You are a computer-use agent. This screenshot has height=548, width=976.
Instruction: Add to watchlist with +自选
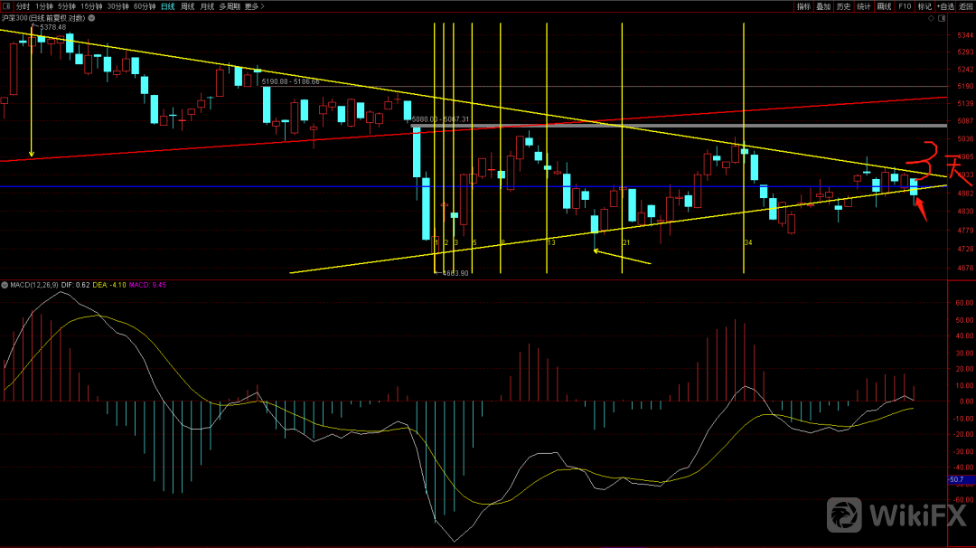click(945, 6)
